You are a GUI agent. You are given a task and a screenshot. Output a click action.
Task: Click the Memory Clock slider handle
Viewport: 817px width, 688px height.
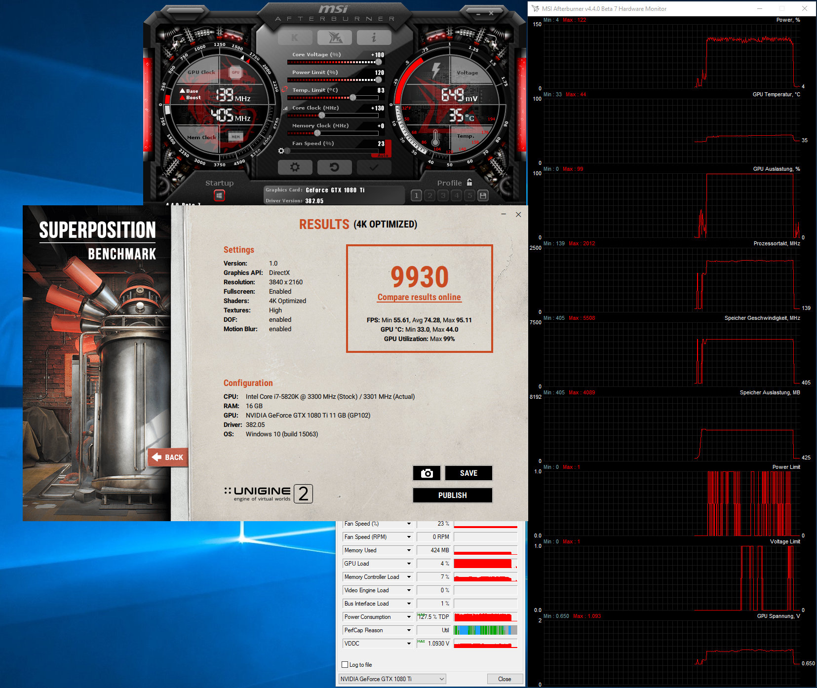click(317, 133)
